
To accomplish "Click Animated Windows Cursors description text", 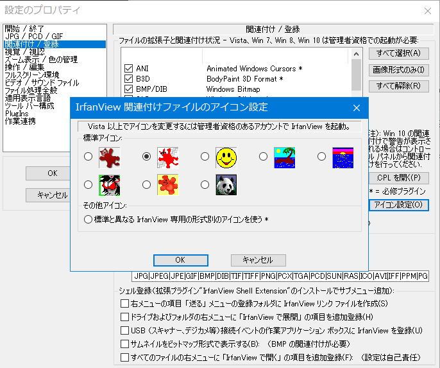I will [x=254, y=69].
